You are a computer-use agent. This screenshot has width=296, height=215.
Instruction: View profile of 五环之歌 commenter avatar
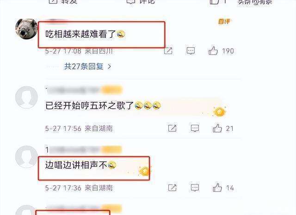(x=26, y=97)
